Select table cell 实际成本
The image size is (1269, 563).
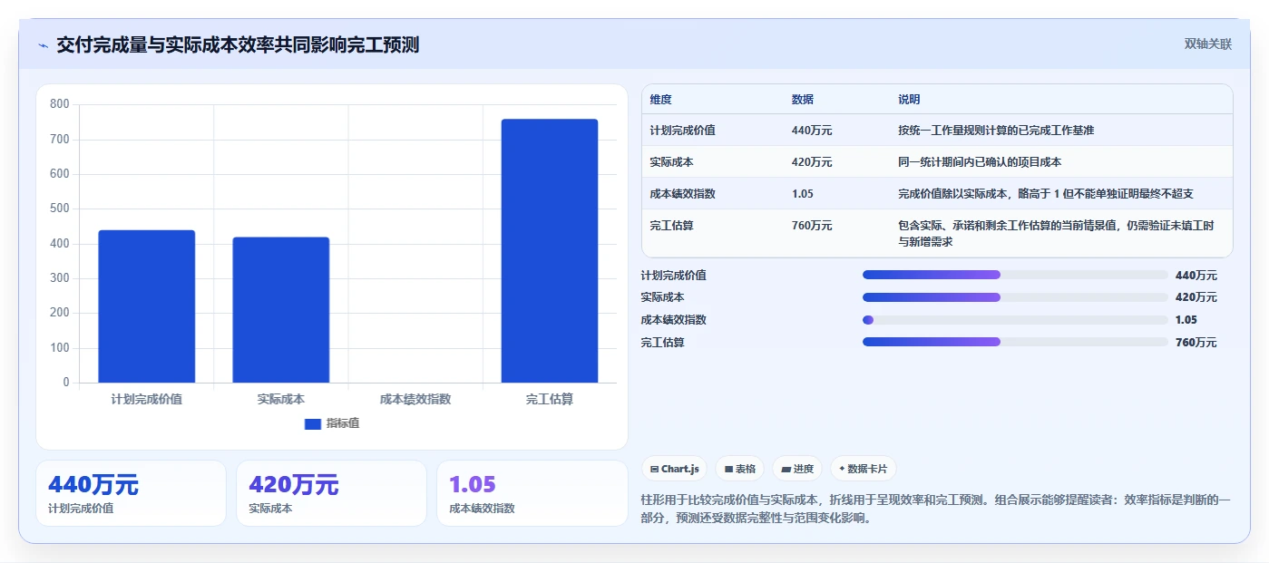click(x=672, y=162)
